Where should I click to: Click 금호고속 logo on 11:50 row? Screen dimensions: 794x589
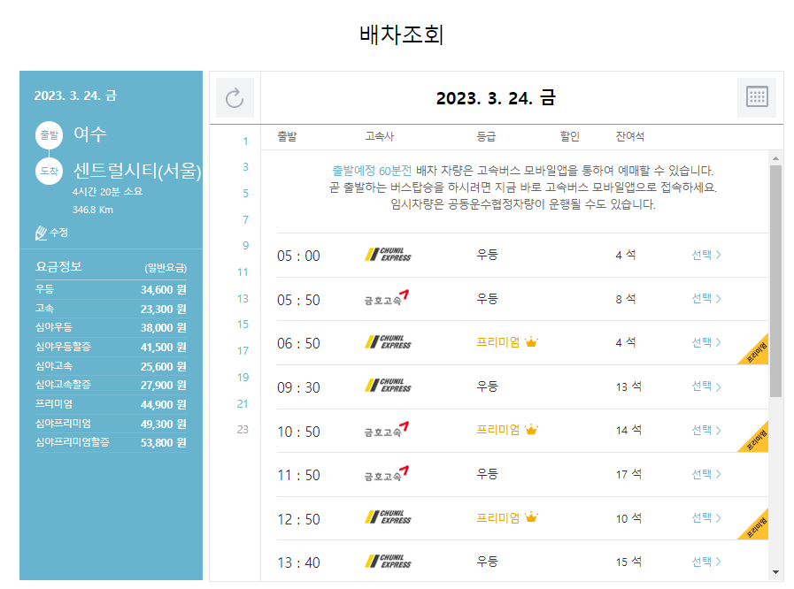pyautogui.click(x=386, y=474)
